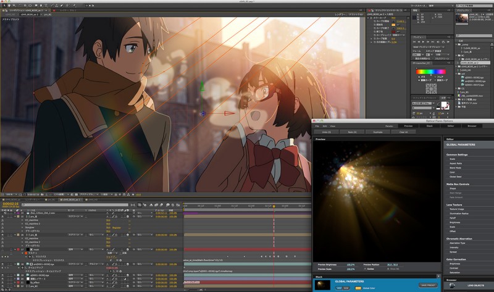
Task: Select the Hand tool in toolbar
Action: (x=9, y=6)
